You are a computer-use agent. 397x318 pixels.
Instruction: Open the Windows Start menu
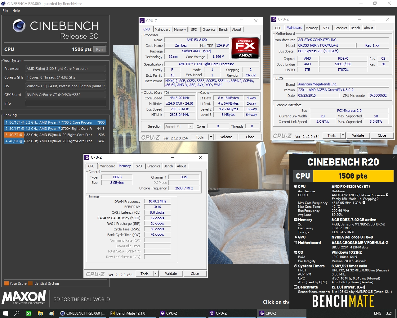5,313
